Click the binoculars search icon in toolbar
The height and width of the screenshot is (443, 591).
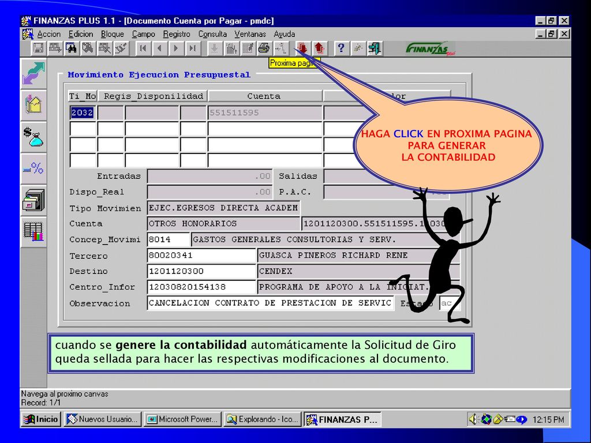tap(72, 48)
